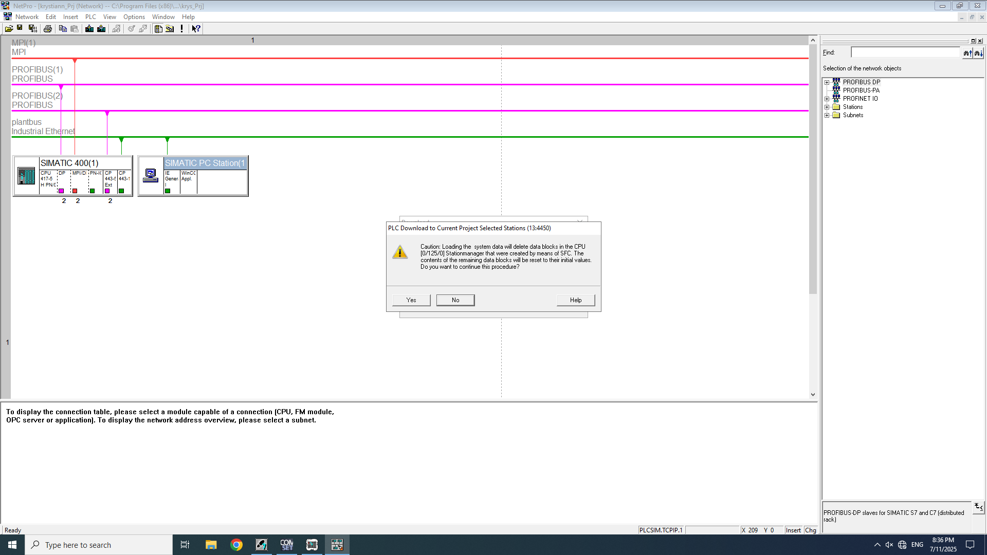Image resolution: width=987 pixels, height=555 pixels.
Task: Expand the PROFIBUS DP tree node
Action: point(827,82)
